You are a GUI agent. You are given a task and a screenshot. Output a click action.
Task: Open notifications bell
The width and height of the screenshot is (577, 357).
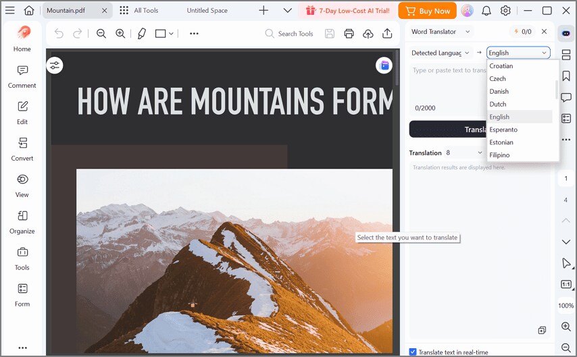486,11
